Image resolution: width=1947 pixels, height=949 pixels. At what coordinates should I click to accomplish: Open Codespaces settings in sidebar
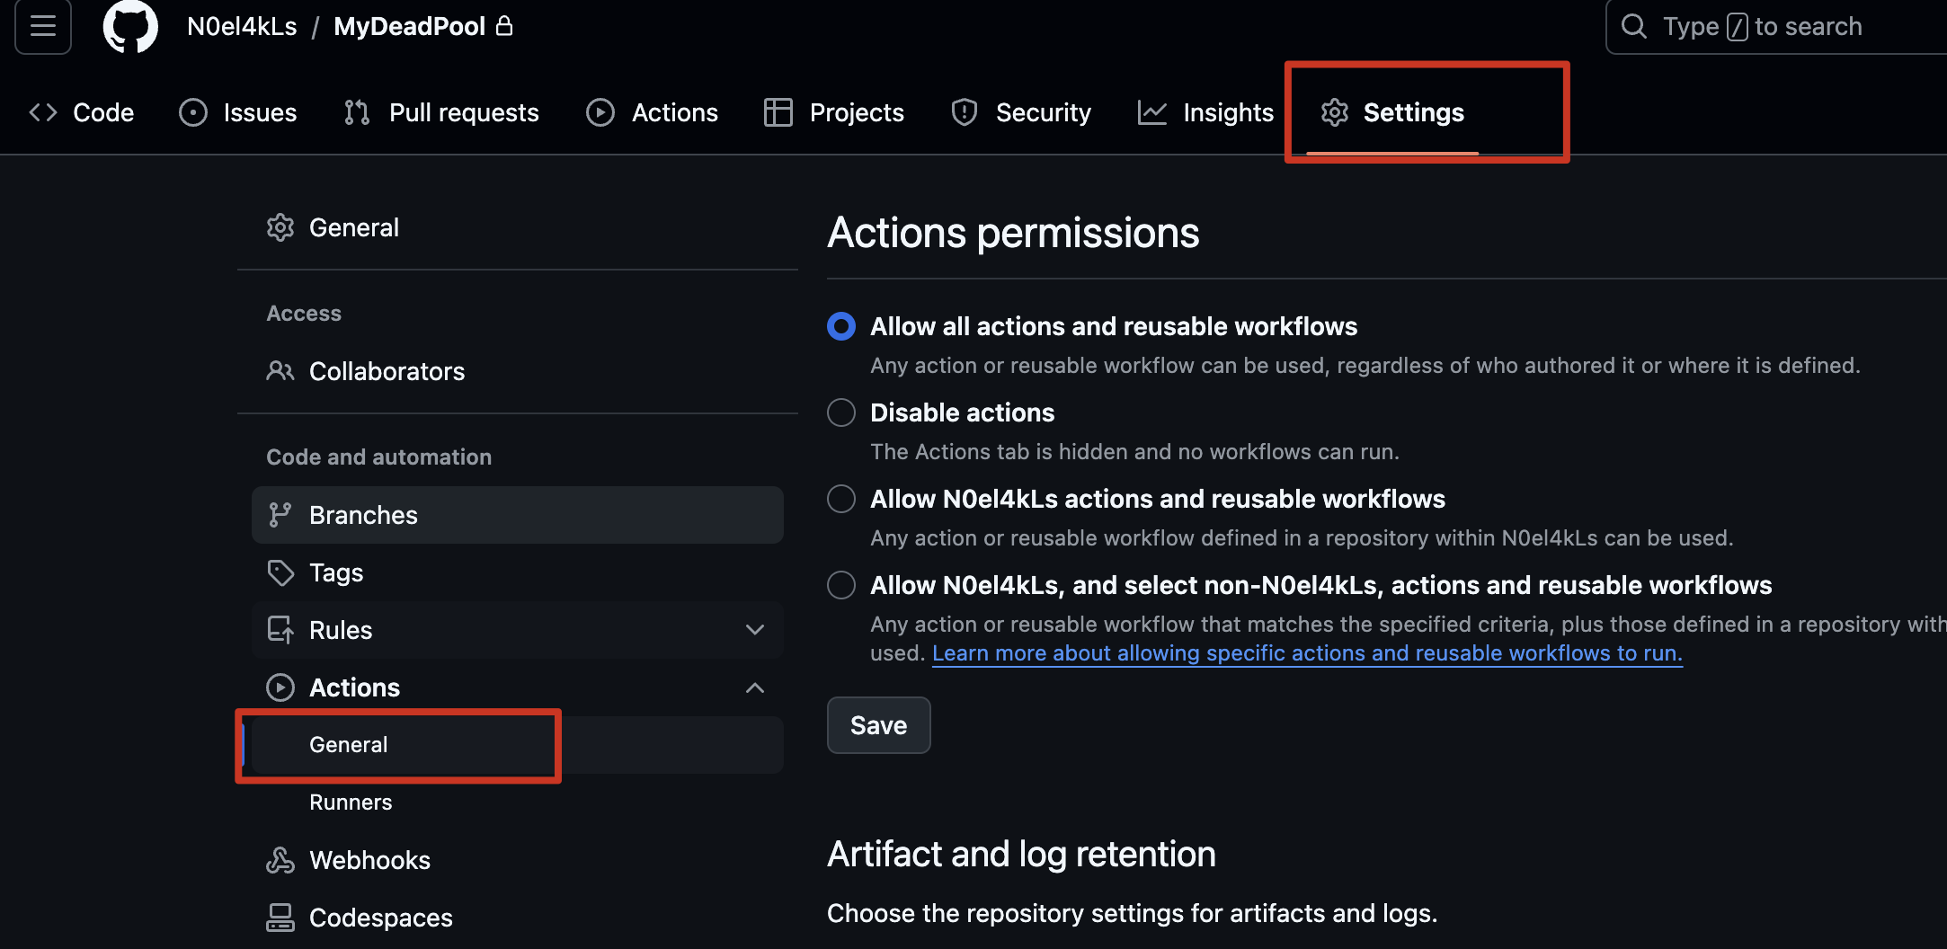point(518,918)
